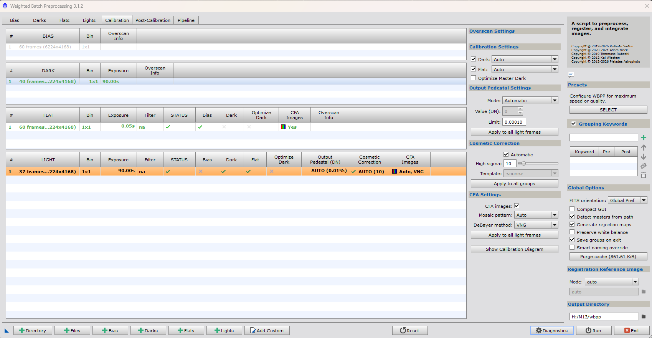Viewport: 652px width, 338px height.
Task: Open the Lights tab
Action: (x=89, y=20)
